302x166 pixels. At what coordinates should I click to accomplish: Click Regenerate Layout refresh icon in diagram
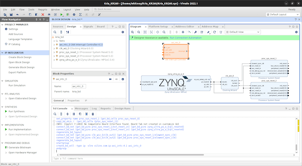214,32
